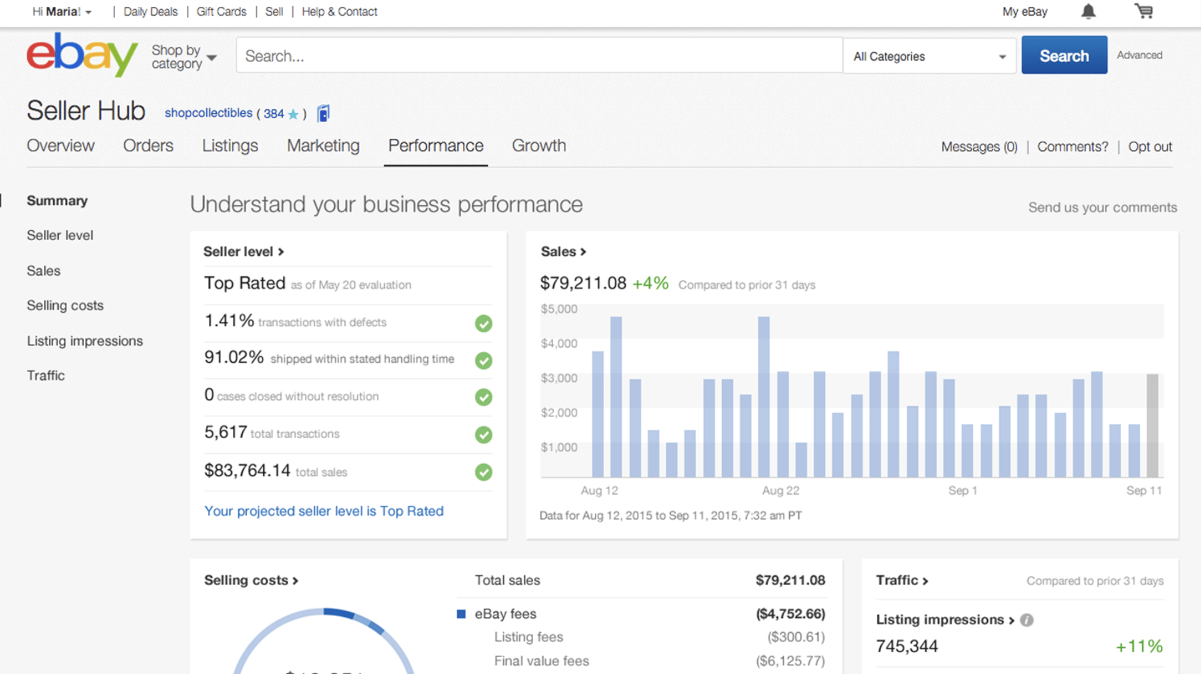1201x674 pixels.
Task: Click the green checkmark beside total transactions
Action: click(483, 435)
